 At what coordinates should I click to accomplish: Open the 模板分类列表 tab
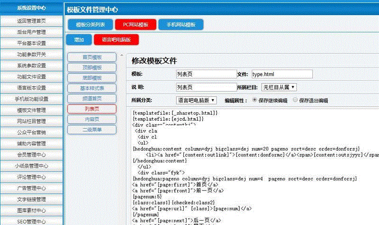pos(90,24)
